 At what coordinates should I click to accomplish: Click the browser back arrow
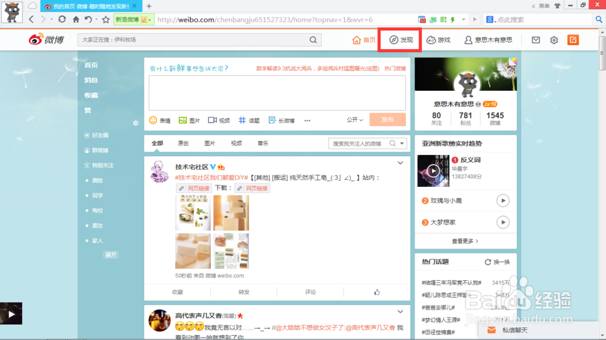pos(32,19)
